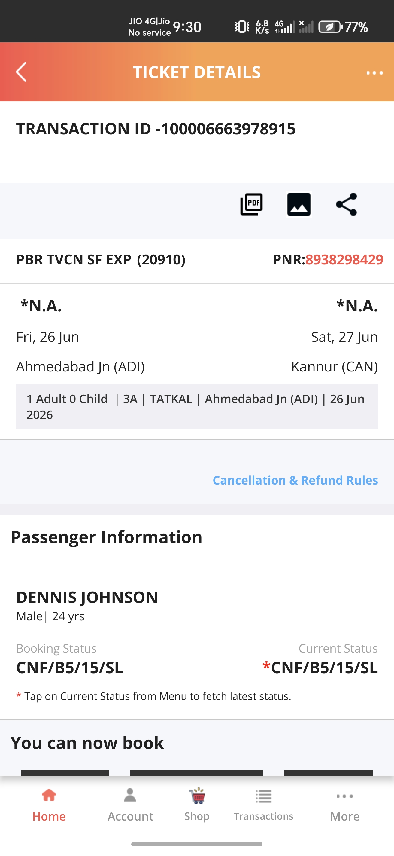Tap the train name PBR TVCN SF EXP
The height and width of the screenshot is (856, 394).
pyautogui.click(x=74, y=259)
